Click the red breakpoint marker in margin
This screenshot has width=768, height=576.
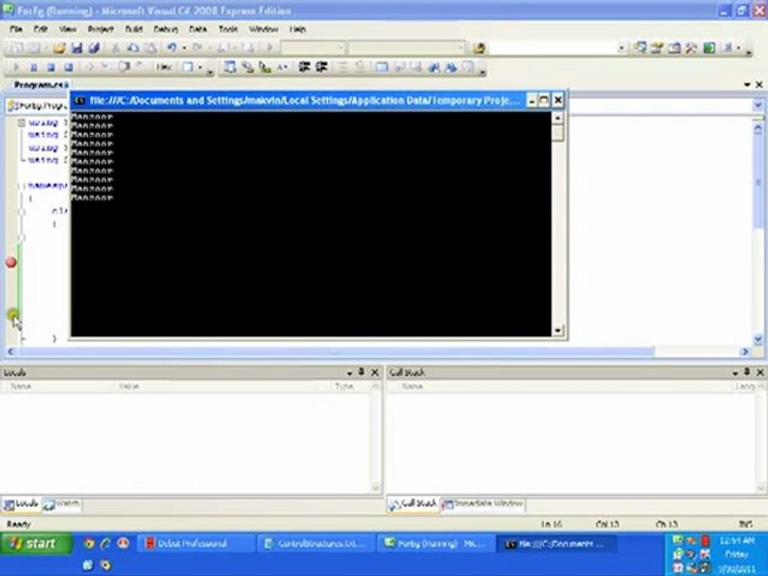pyautogui.click(x=11, y=262)
